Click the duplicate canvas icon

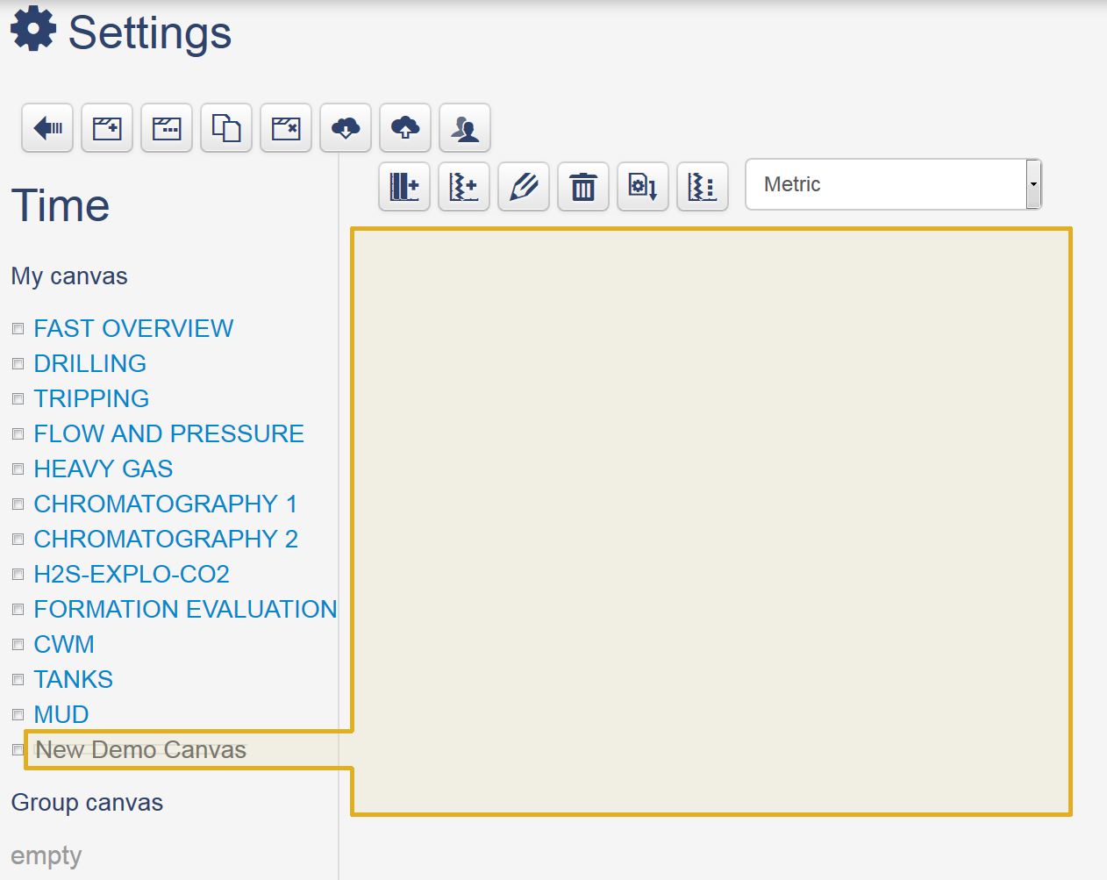[225, 127]
